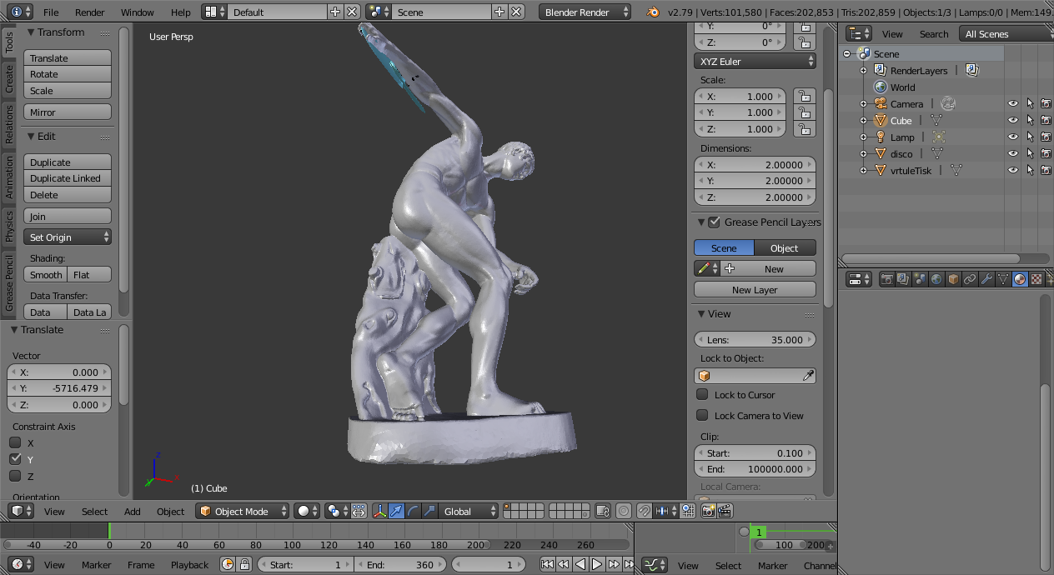Viewport: 1054px width, 575px height.
Task: Open the World properties tab icon
Action: pos(936,280)
